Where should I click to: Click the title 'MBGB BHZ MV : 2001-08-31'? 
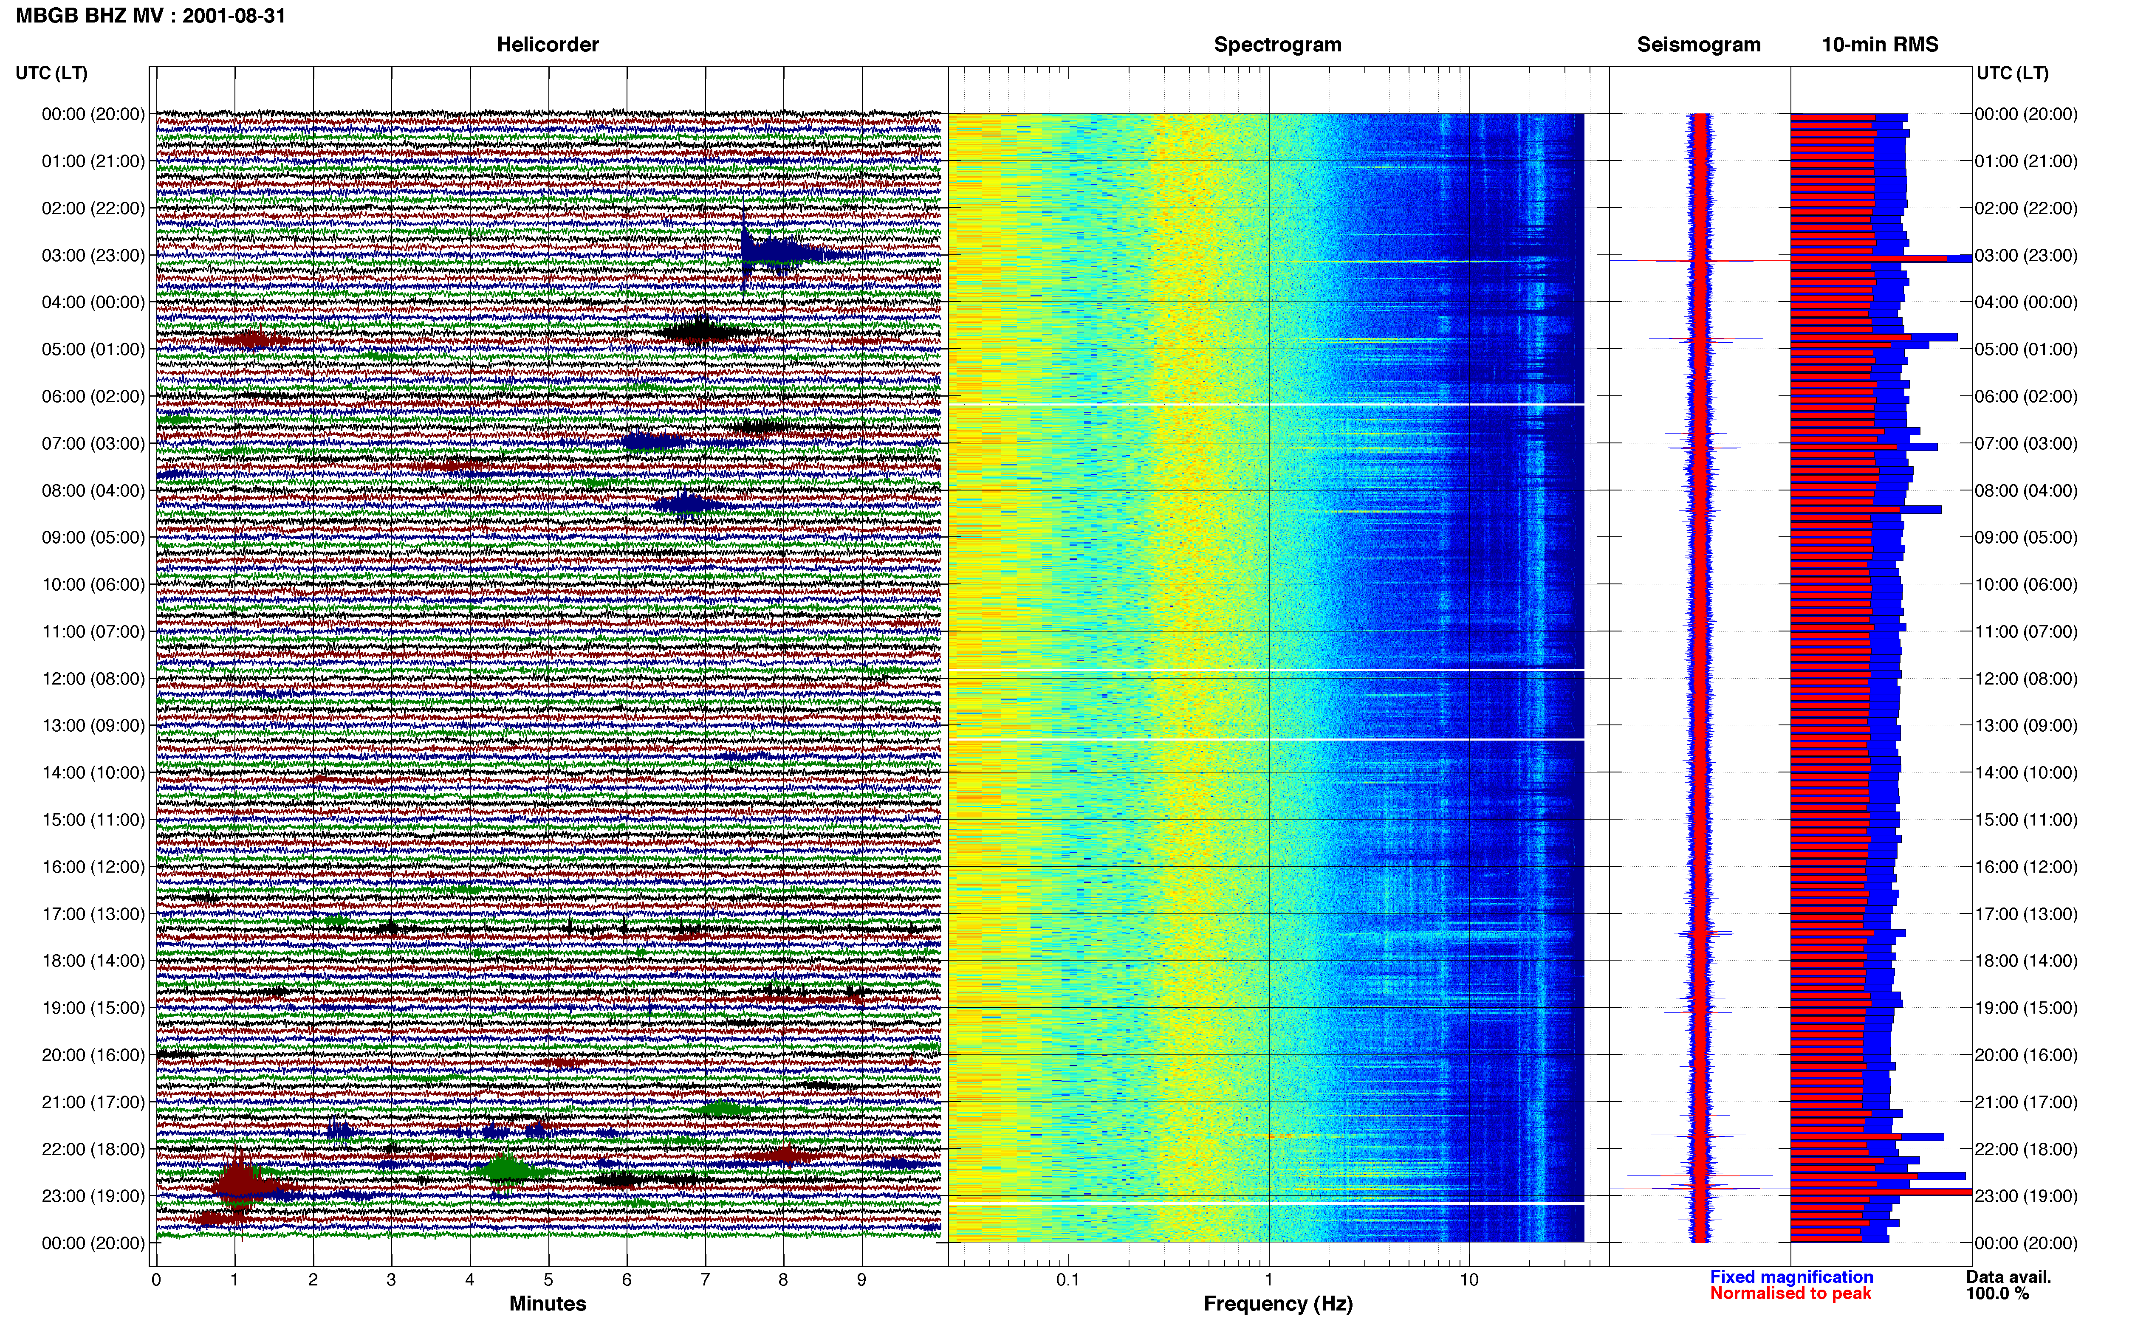tap(151, 16)
